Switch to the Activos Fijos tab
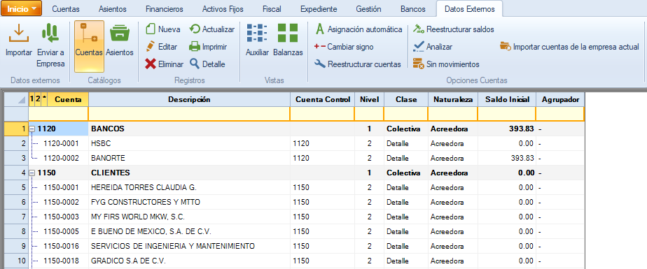The width and height of the screenshot is (647, 269). pos(223,8)
